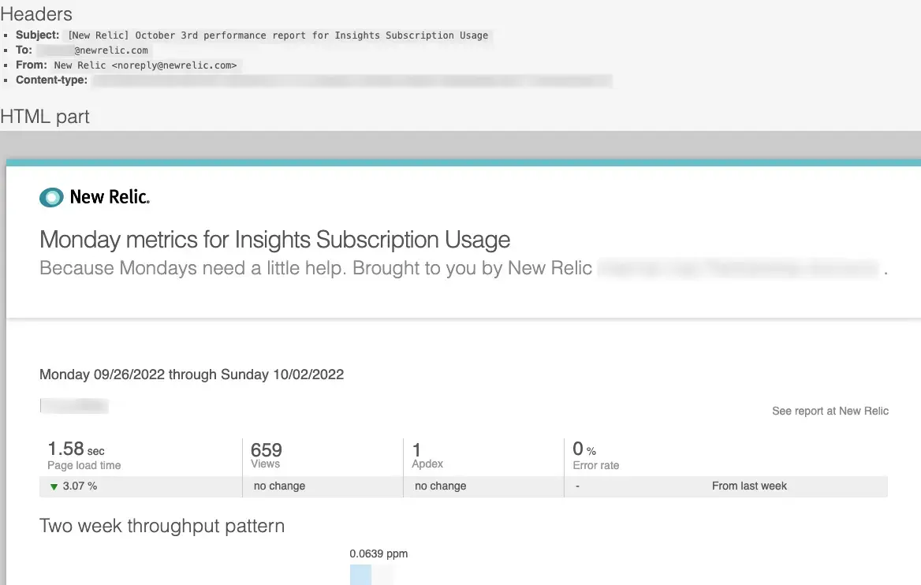Click the blurred Content-type value
This screenshot has height=585, width=921.
pos(352,80)
